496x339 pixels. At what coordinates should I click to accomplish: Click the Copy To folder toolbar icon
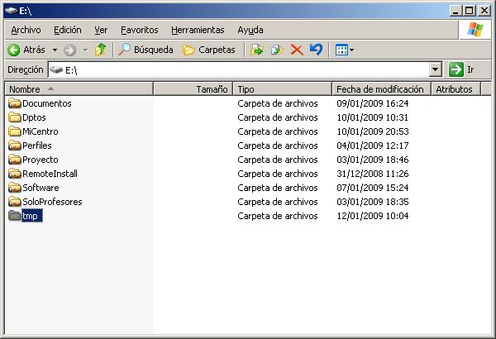click(x=277, y=50)
